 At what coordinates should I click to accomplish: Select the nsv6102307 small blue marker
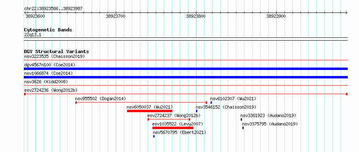click(x=211, y=103)
